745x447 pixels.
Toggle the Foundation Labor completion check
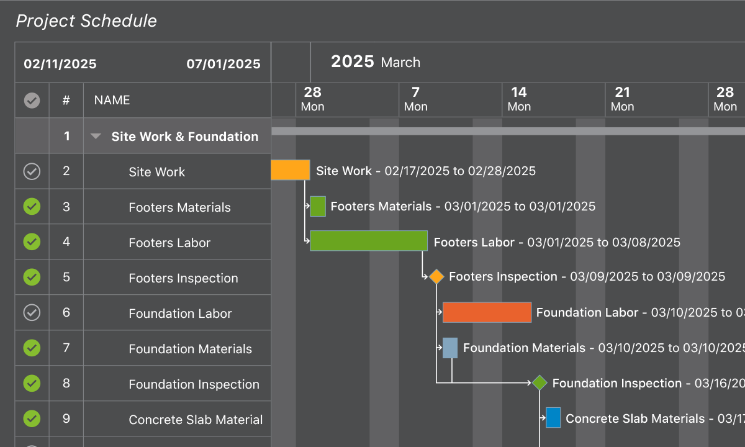point(32,313)
